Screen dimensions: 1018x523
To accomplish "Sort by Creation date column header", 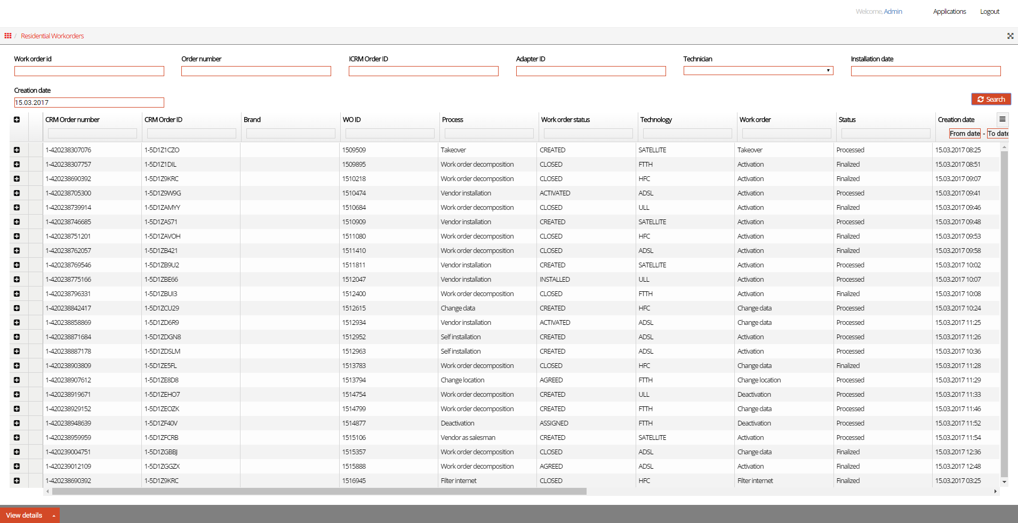I will pyautogui.click(x=956, y=120).
